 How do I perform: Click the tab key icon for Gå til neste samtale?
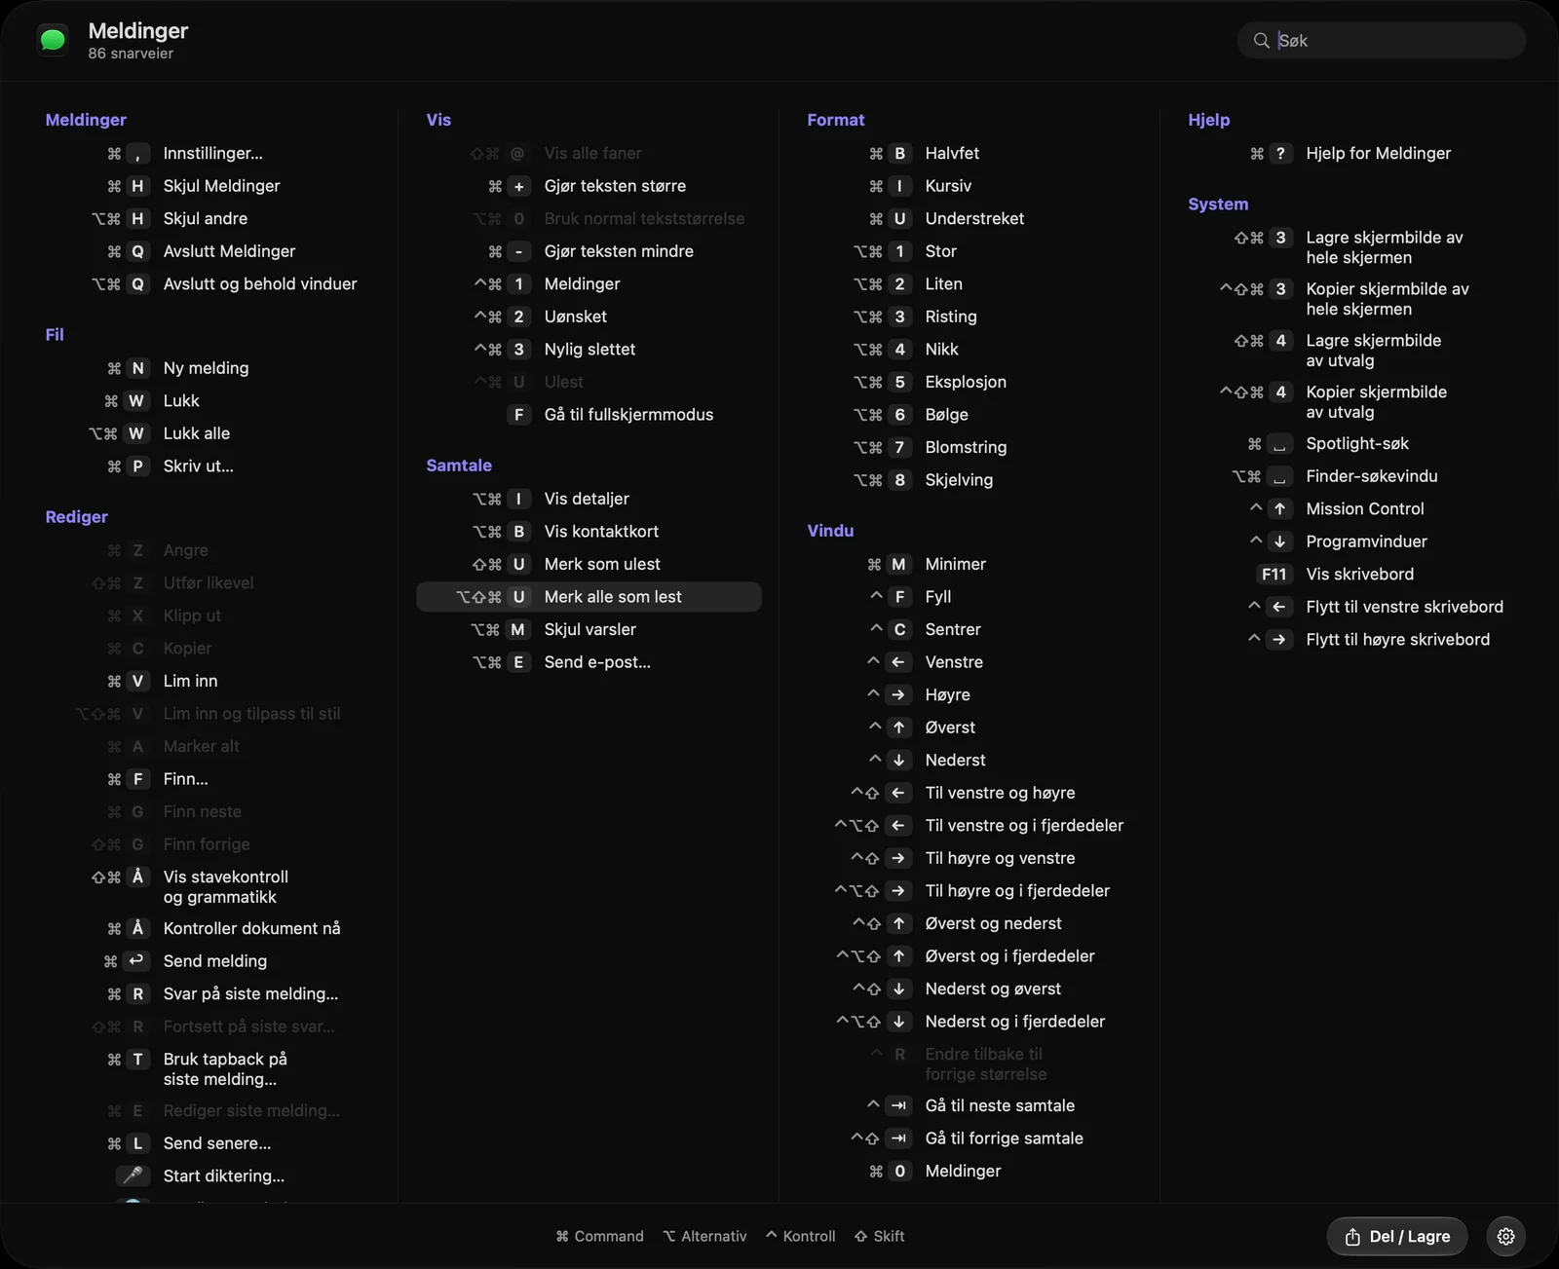[x=898, y=1105]
